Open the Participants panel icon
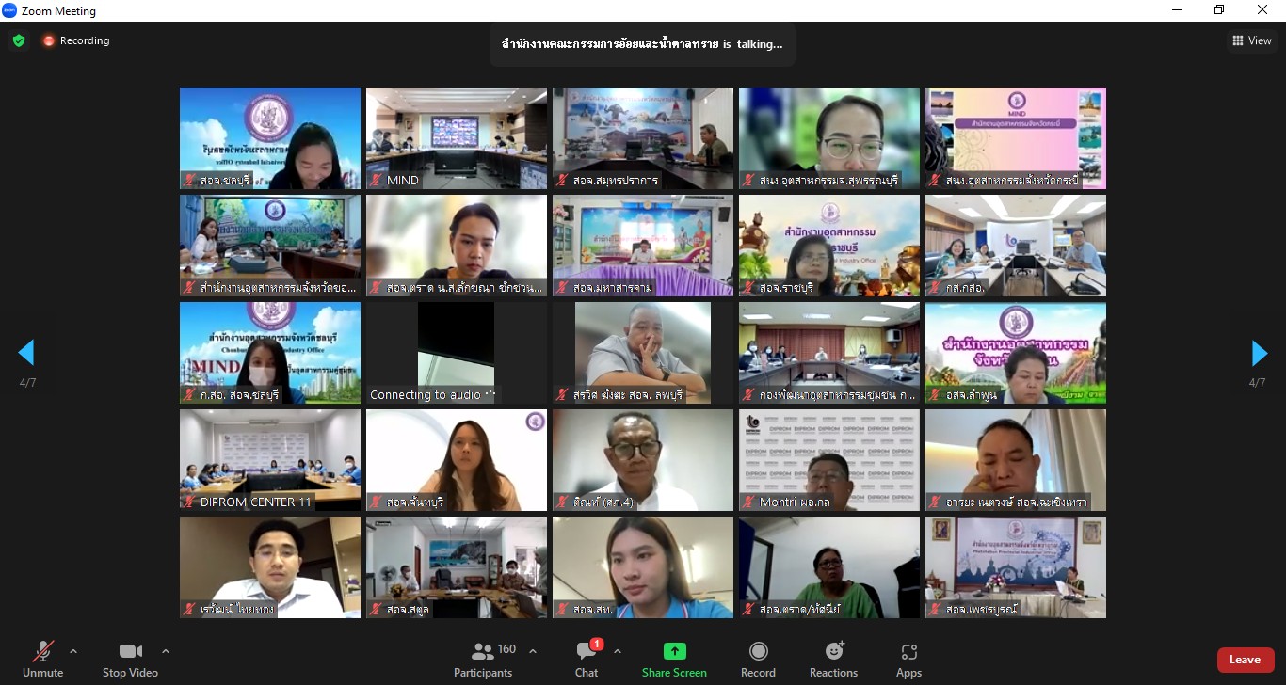This screenshot has width=1286, height=685. [x=483, y=651]
